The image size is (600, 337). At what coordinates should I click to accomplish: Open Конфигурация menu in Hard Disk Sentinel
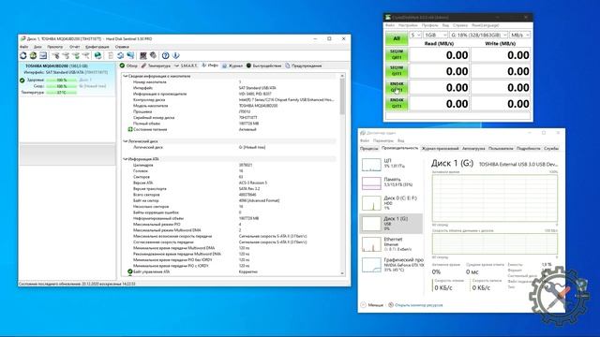tap(97, 47)
